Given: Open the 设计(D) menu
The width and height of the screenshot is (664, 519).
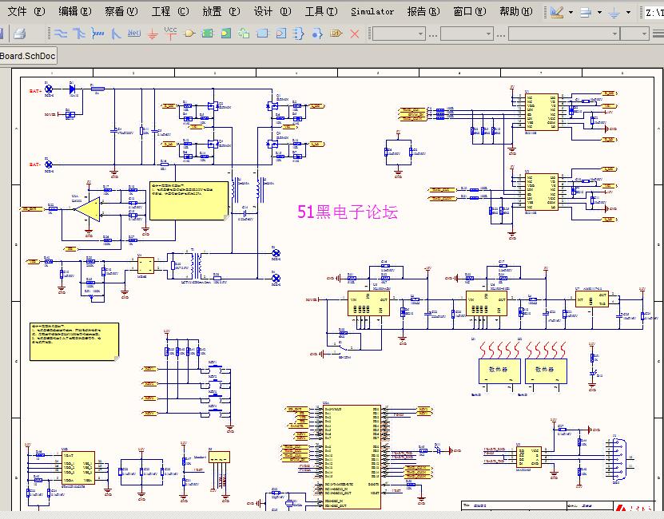Looking at the screenshot, I should click(x=272, y=11).
